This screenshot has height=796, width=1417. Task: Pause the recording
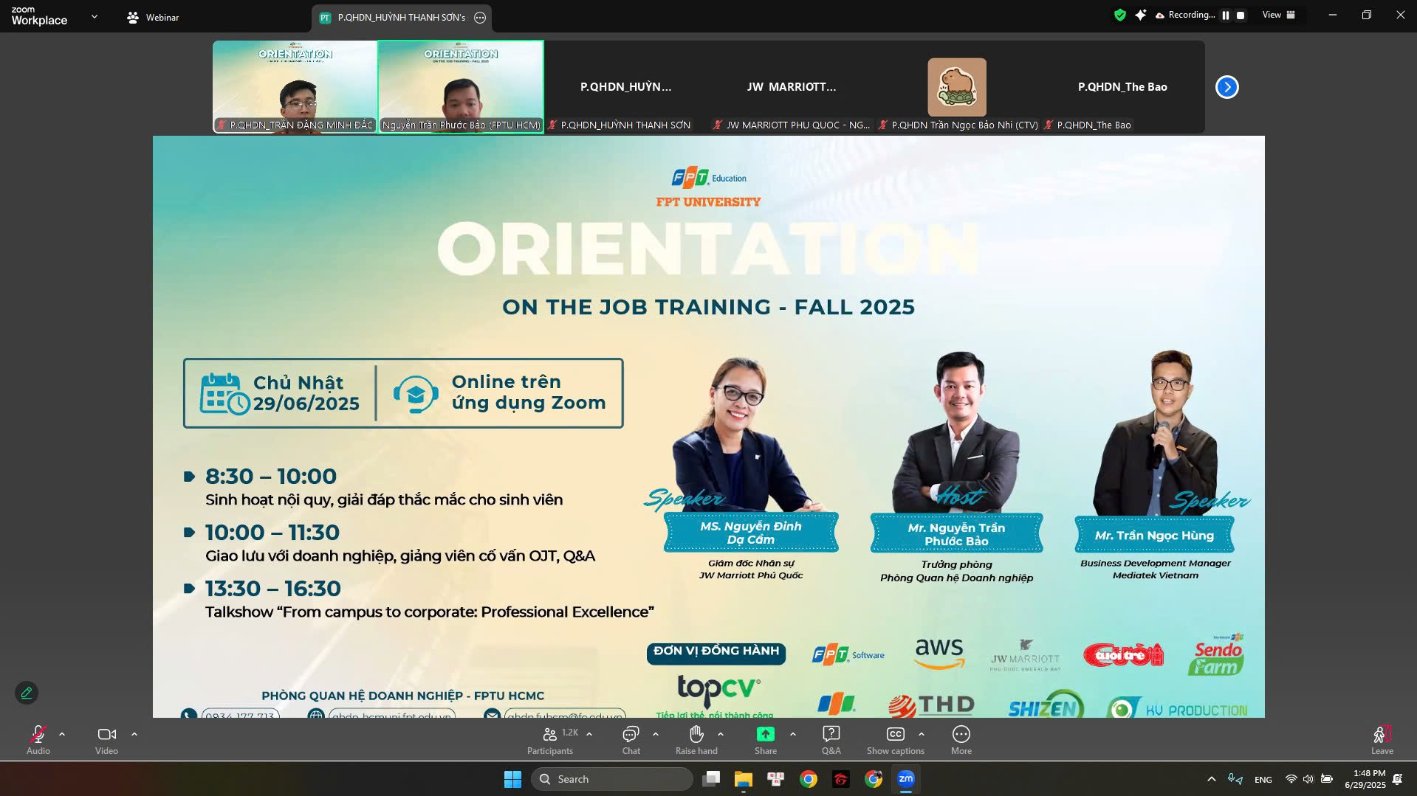[x=1226, y=15]
